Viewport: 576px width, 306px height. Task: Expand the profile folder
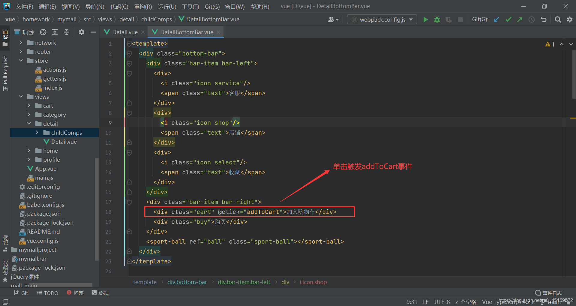click(x=29, y=160)
